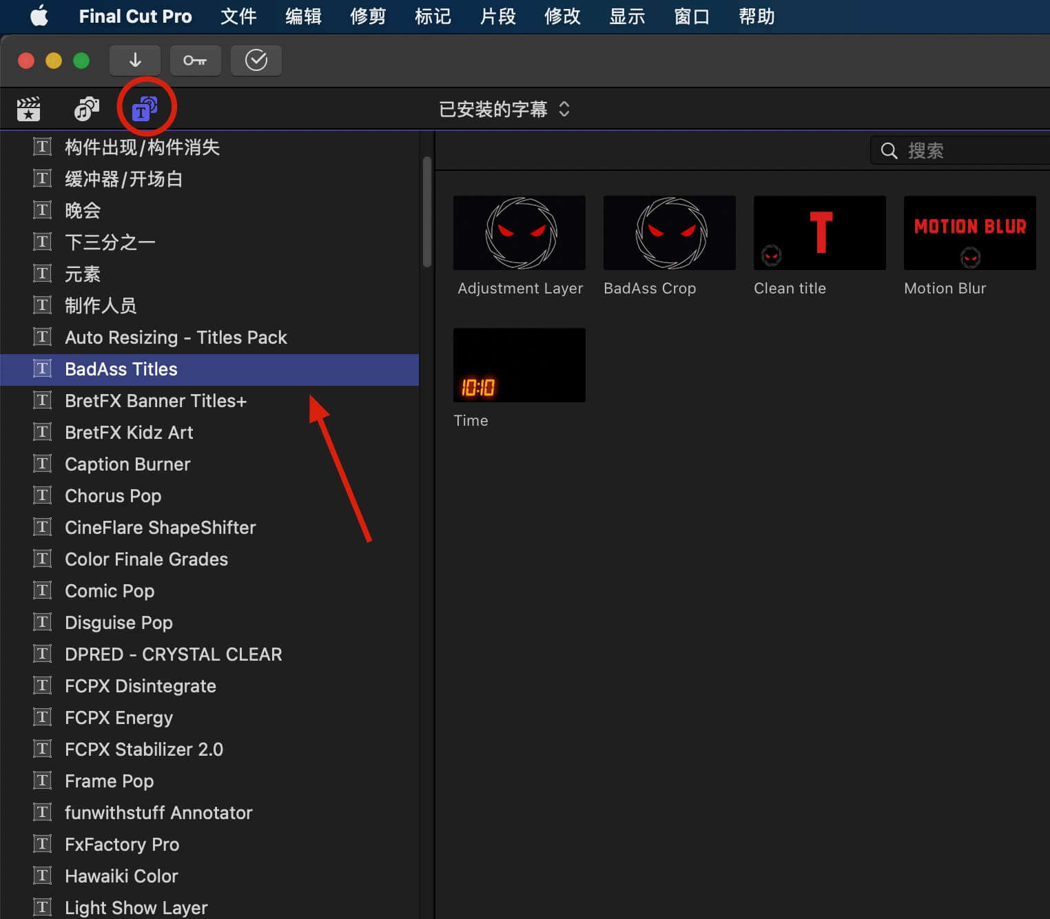Screen dimensions: 1050x919
Task: Select the BadAss Titles category
Action: tap(209, 369)
